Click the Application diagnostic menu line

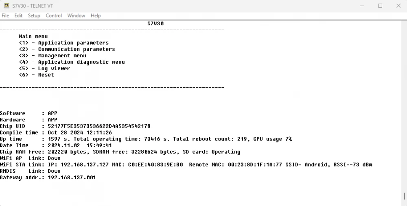click(72, 62)
